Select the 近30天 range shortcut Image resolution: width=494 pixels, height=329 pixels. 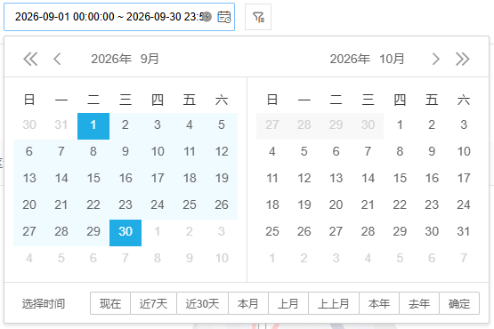(202, 303)
